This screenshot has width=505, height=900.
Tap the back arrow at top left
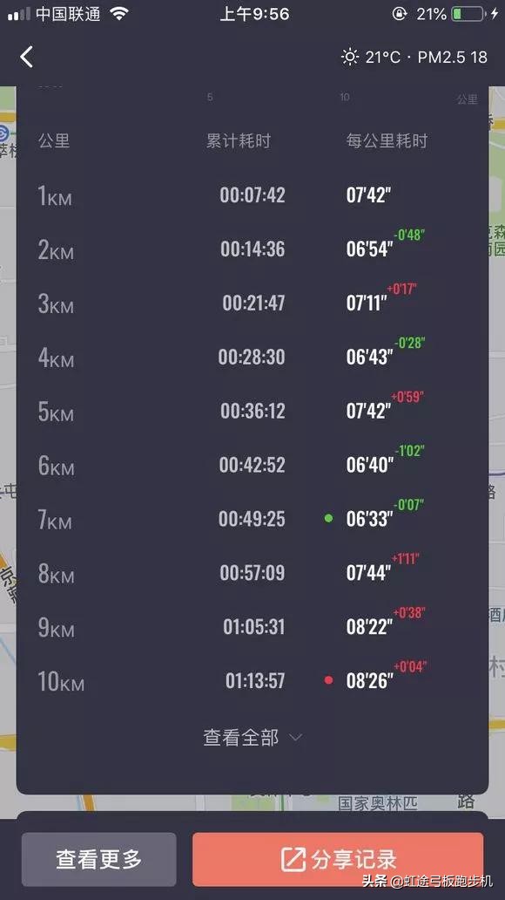(x=26, y=56)
